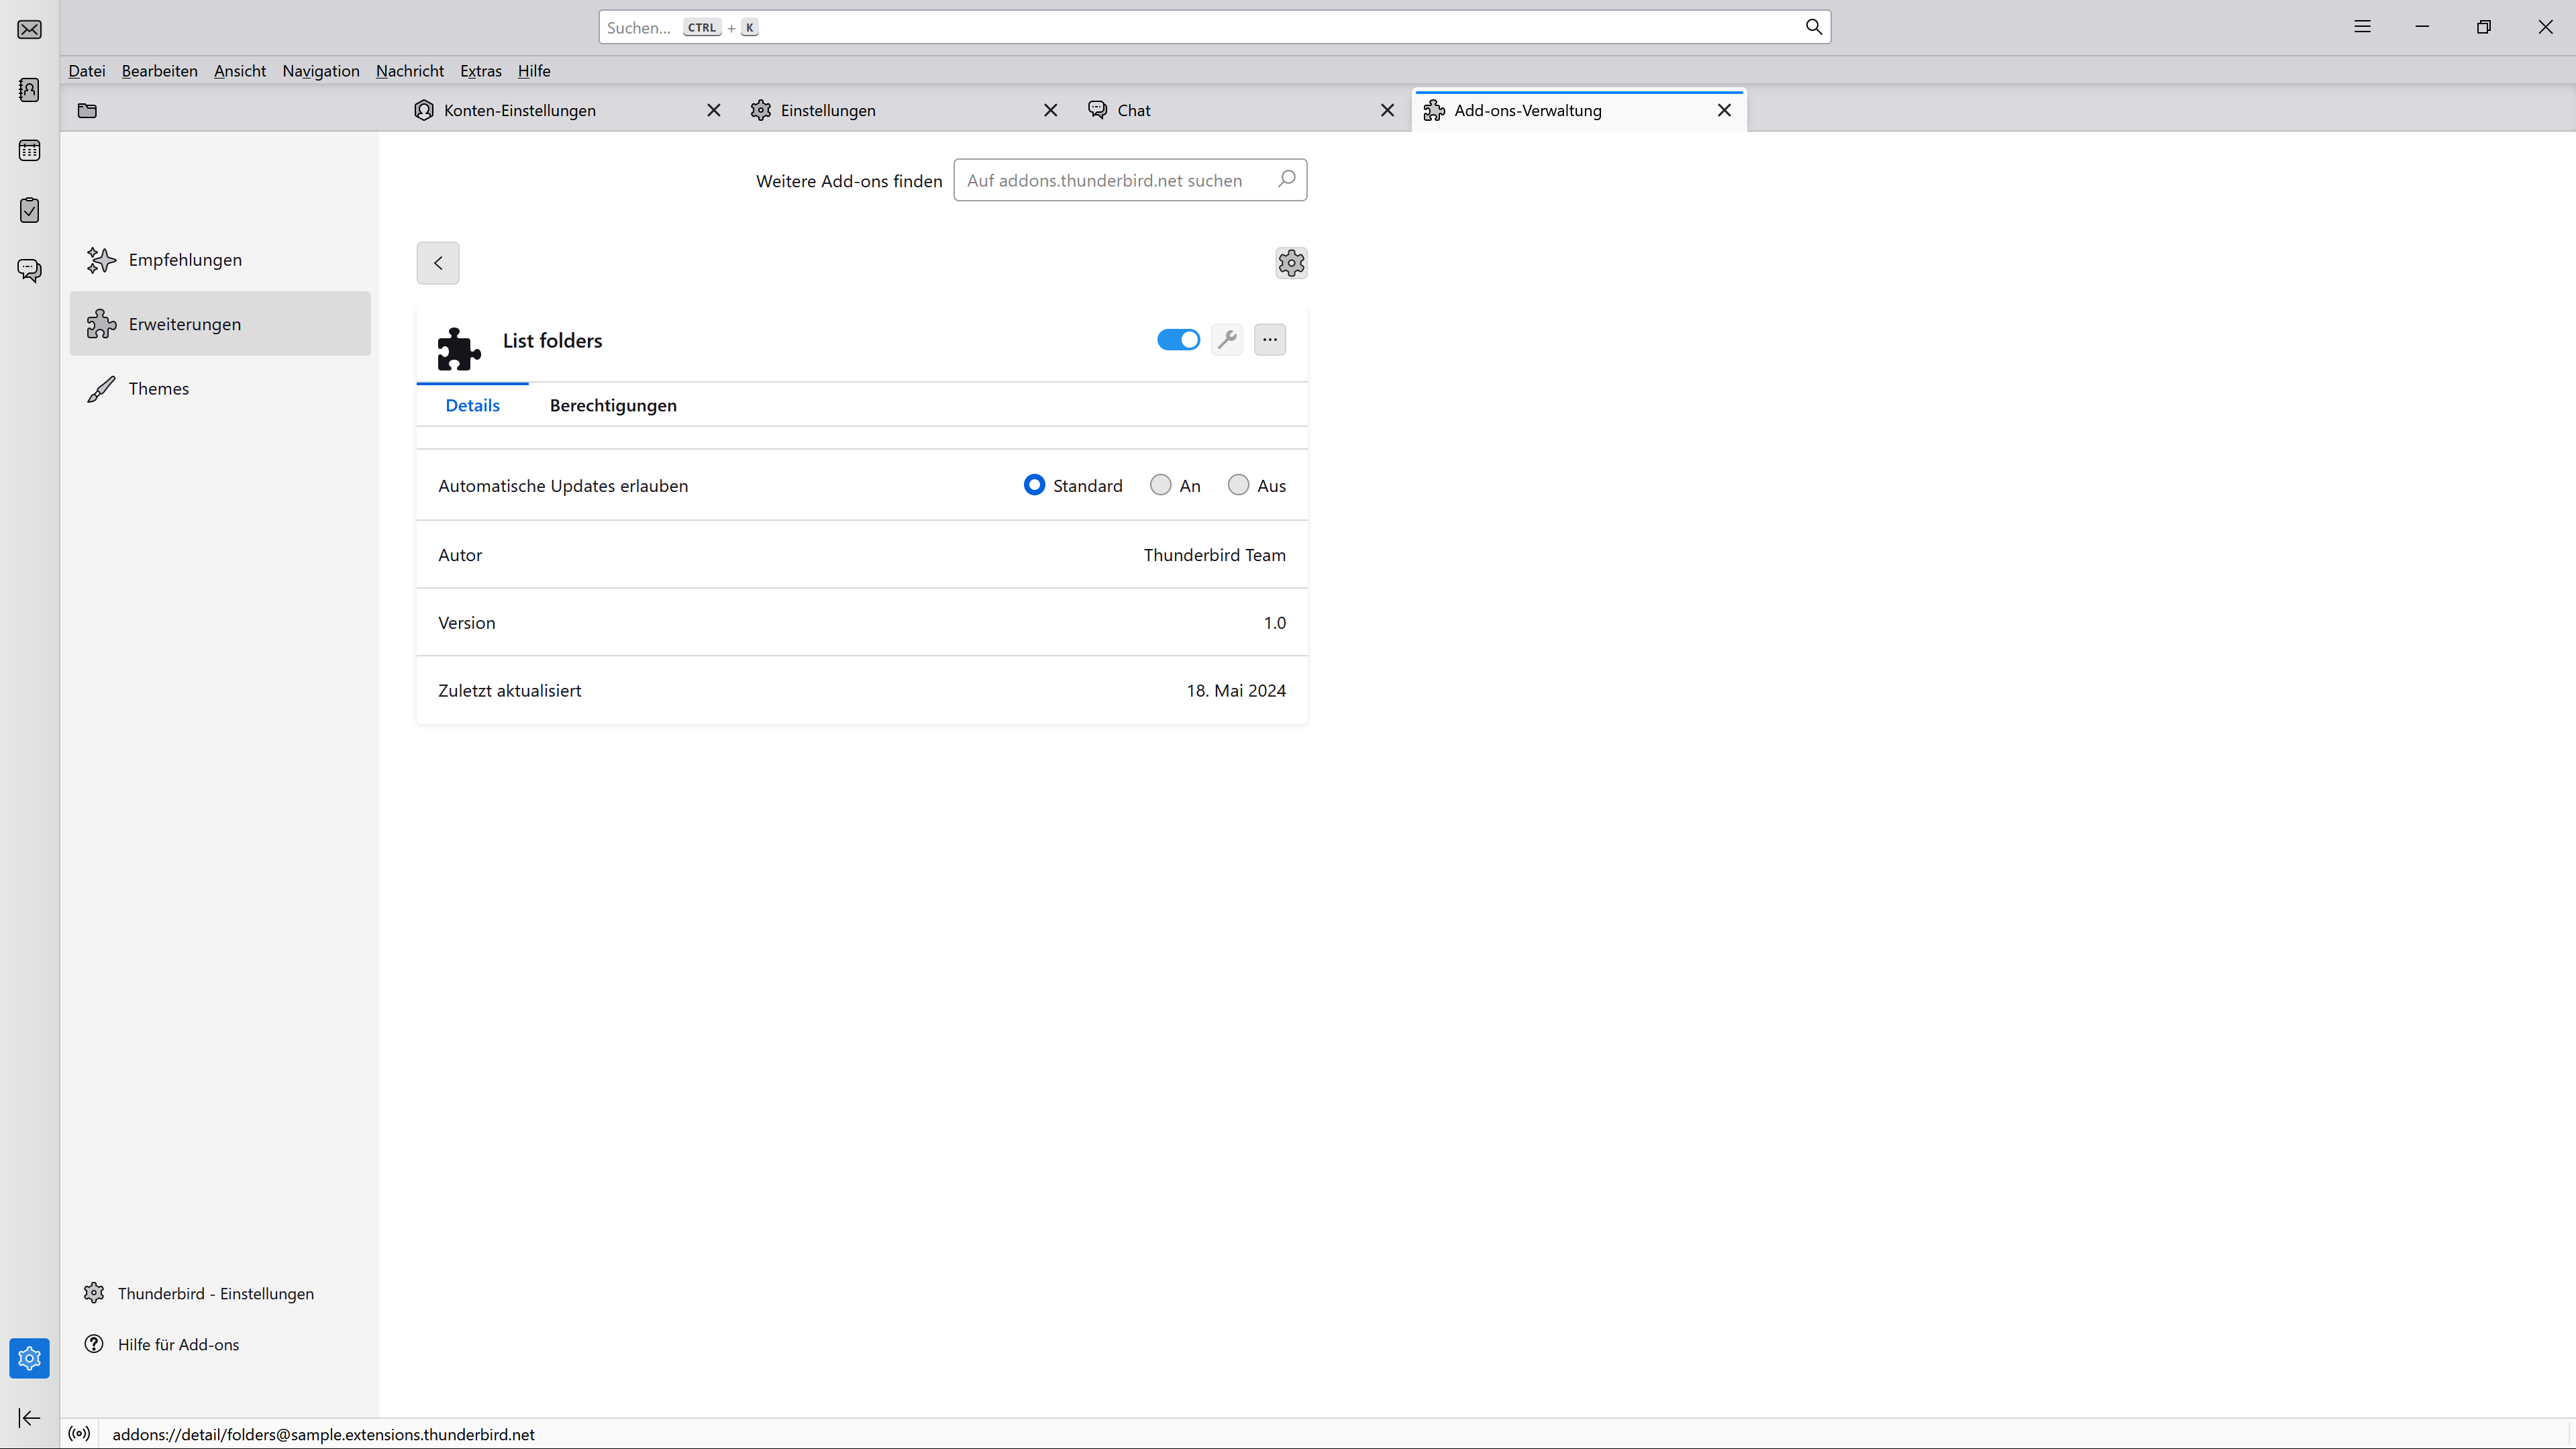Image resolution: width=2576 pixels, height=1449 pixels.
Task: Open the Mail space icon
Action: pyautogui.click(x=30, y=29)
